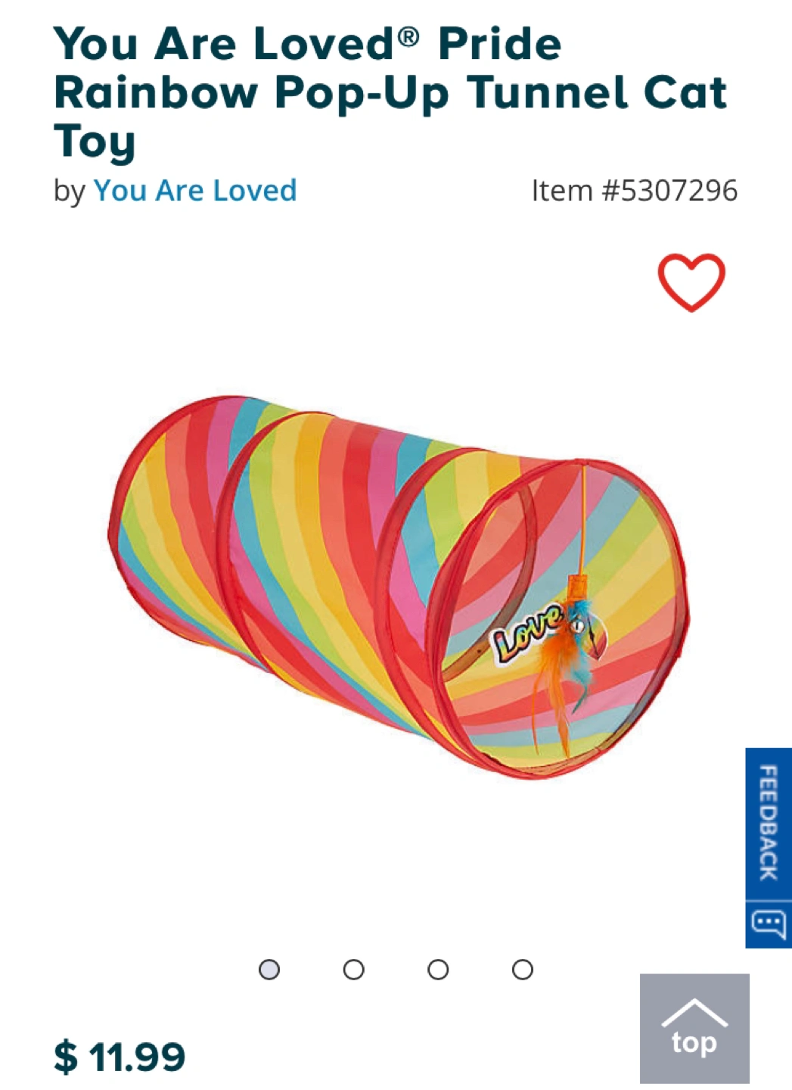Open the You Are Loved brand link
The width and height of the screenshot is (792, 1090).
195,191
